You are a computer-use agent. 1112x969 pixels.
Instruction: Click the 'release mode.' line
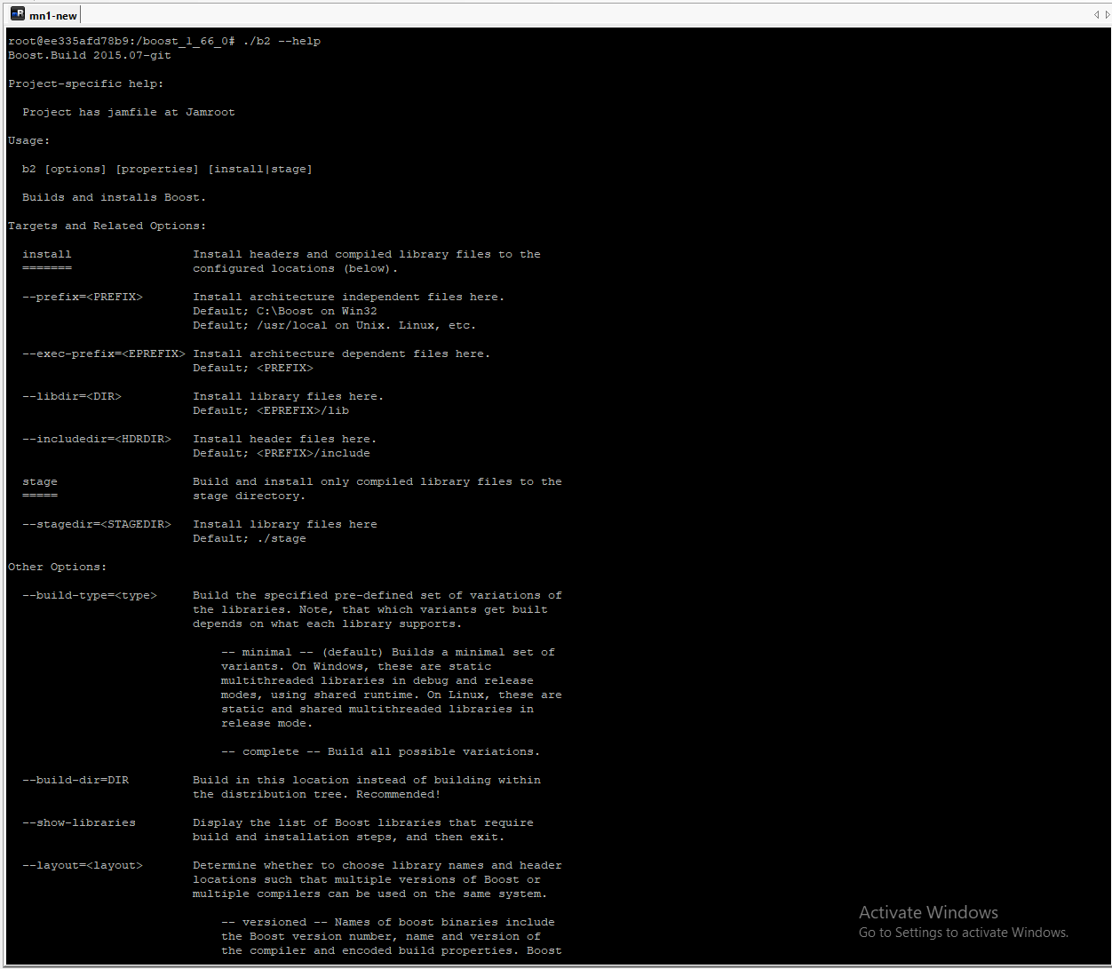point(267,723)
